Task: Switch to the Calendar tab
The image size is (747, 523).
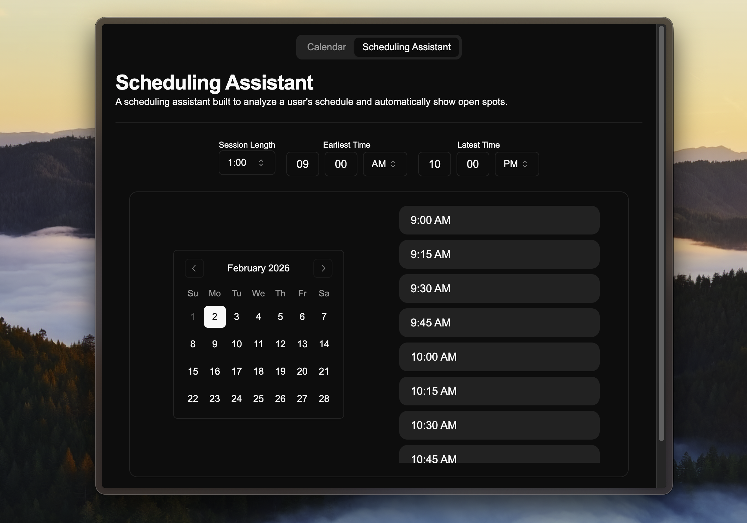Action: coord(326,47)
